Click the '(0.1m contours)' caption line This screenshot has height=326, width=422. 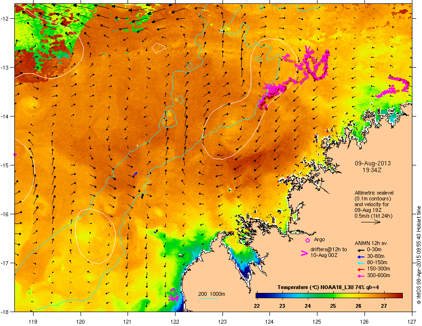(x=373, y=199)
